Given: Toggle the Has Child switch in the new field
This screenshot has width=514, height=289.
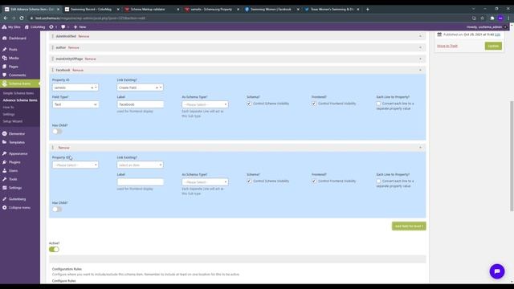Looking at the screenshot, I should pos(57,209).
